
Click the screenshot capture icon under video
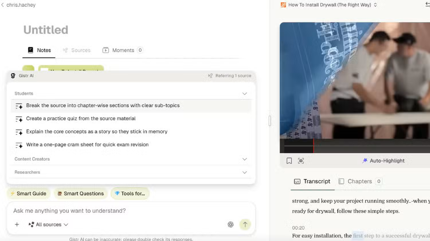pos(301,161)
